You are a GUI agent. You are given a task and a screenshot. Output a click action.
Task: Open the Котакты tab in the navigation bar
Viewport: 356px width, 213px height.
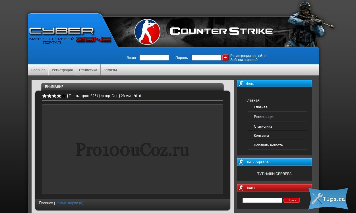tap(110, 70)
